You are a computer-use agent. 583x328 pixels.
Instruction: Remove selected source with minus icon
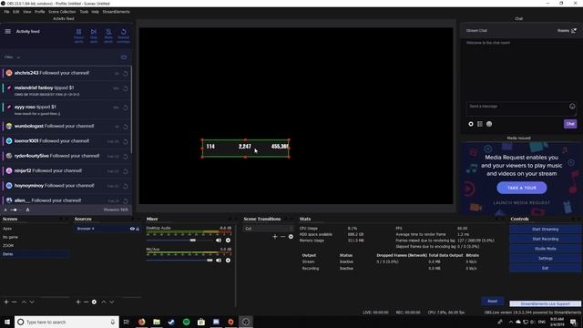86,302
